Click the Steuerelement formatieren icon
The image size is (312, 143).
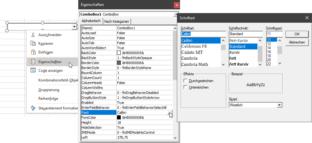(33, 108)
